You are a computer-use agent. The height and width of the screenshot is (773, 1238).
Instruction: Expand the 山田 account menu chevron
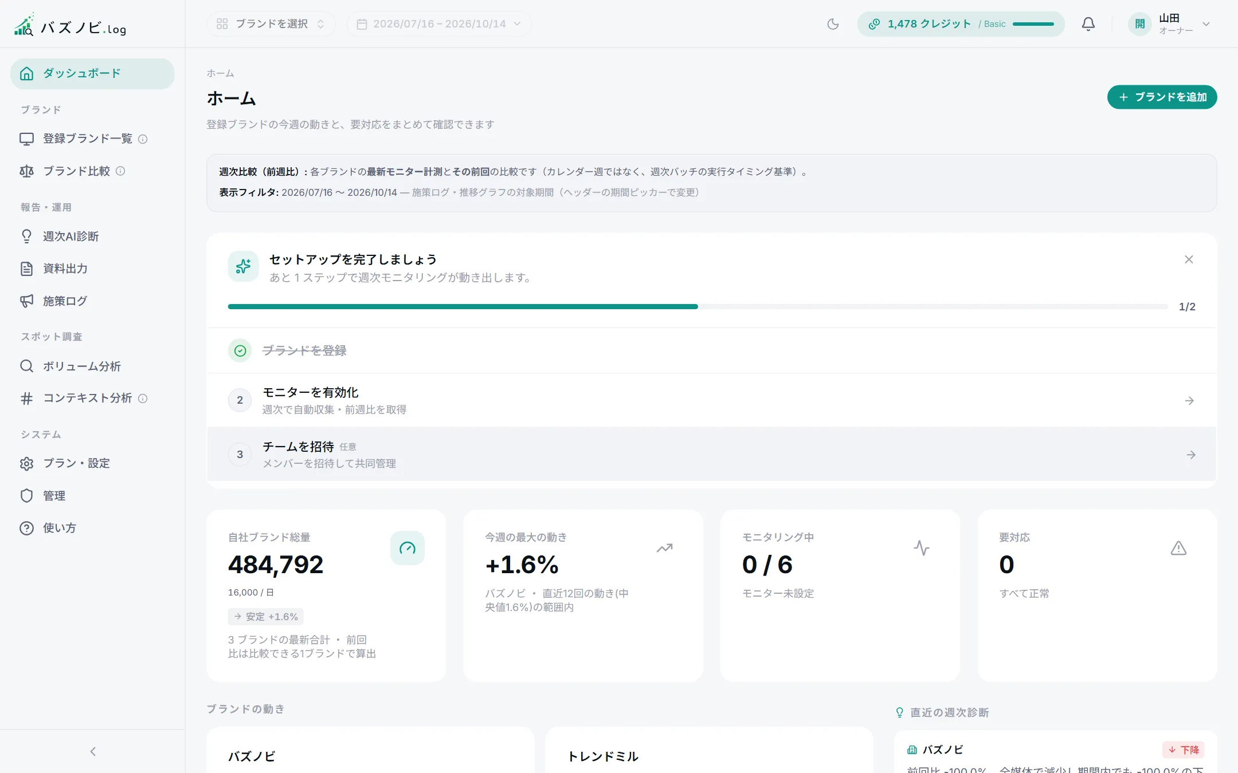tap(1206, 24)
